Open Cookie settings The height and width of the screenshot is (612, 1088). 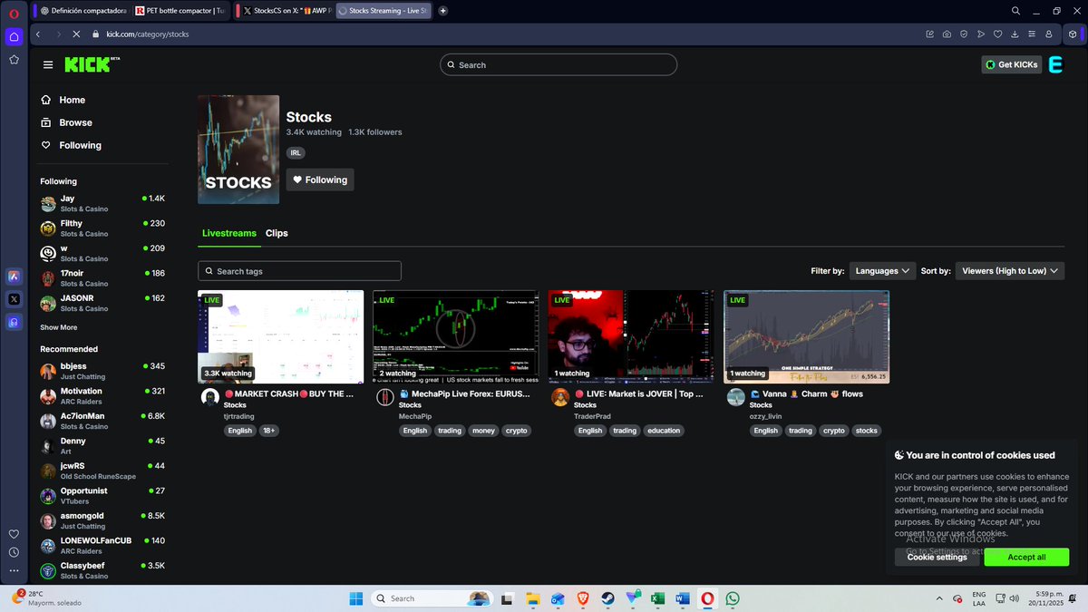point(937,557)
